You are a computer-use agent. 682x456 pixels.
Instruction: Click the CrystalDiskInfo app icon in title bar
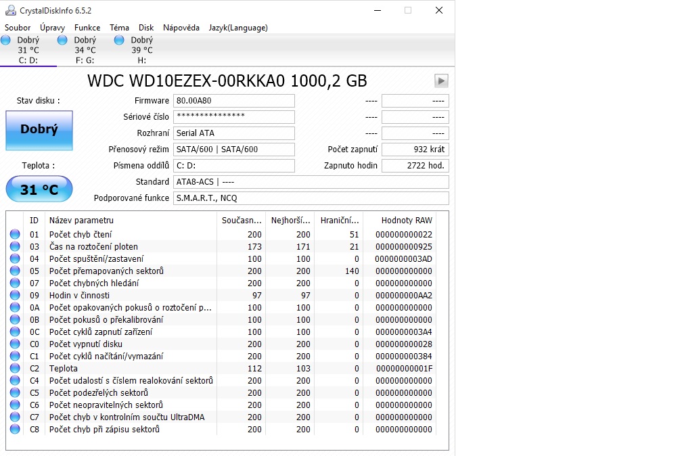[x=10, y=10]
